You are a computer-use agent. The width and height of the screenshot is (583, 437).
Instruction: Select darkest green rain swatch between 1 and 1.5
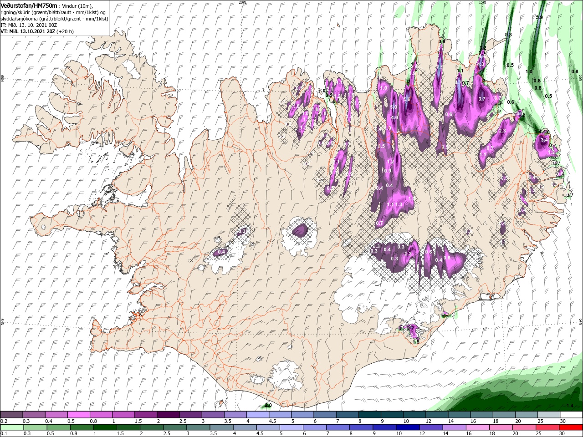pyautogui.click(x=105, y=427)
